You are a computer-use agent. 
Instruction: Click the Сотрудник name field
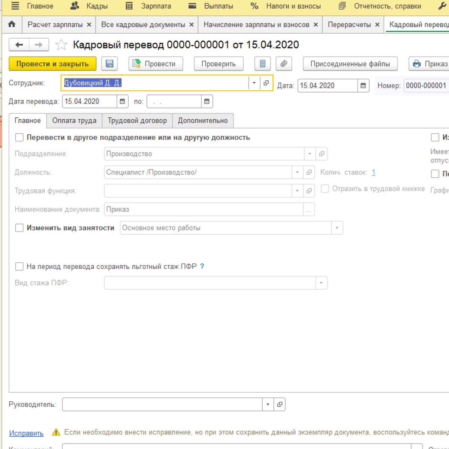click(155, 83)
